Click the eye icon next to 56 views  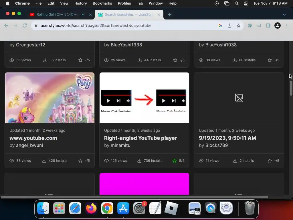click(x=11, y=60)
